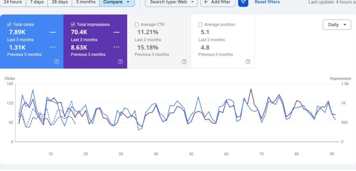The image size is (356, 171).
Task: Open the Daily granularity dropdown
Action: 337,25
